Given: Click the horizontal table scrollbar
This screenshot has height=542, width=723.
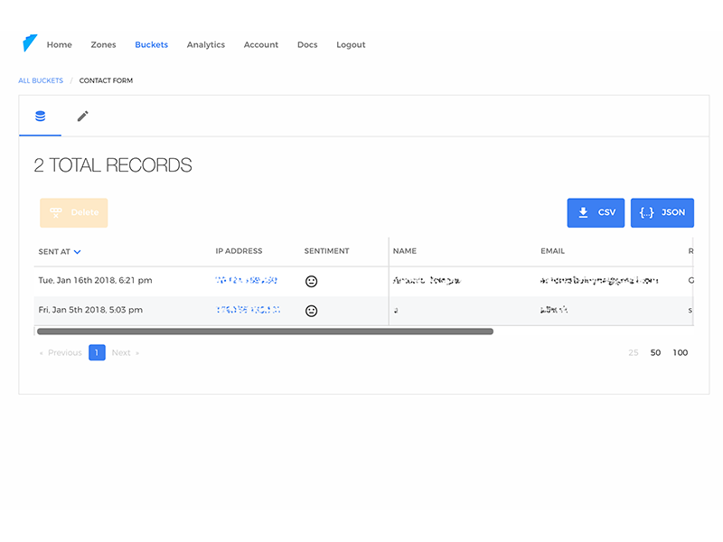Looking at the screenshot, I should pyautogui.click(x=265, y=332).
